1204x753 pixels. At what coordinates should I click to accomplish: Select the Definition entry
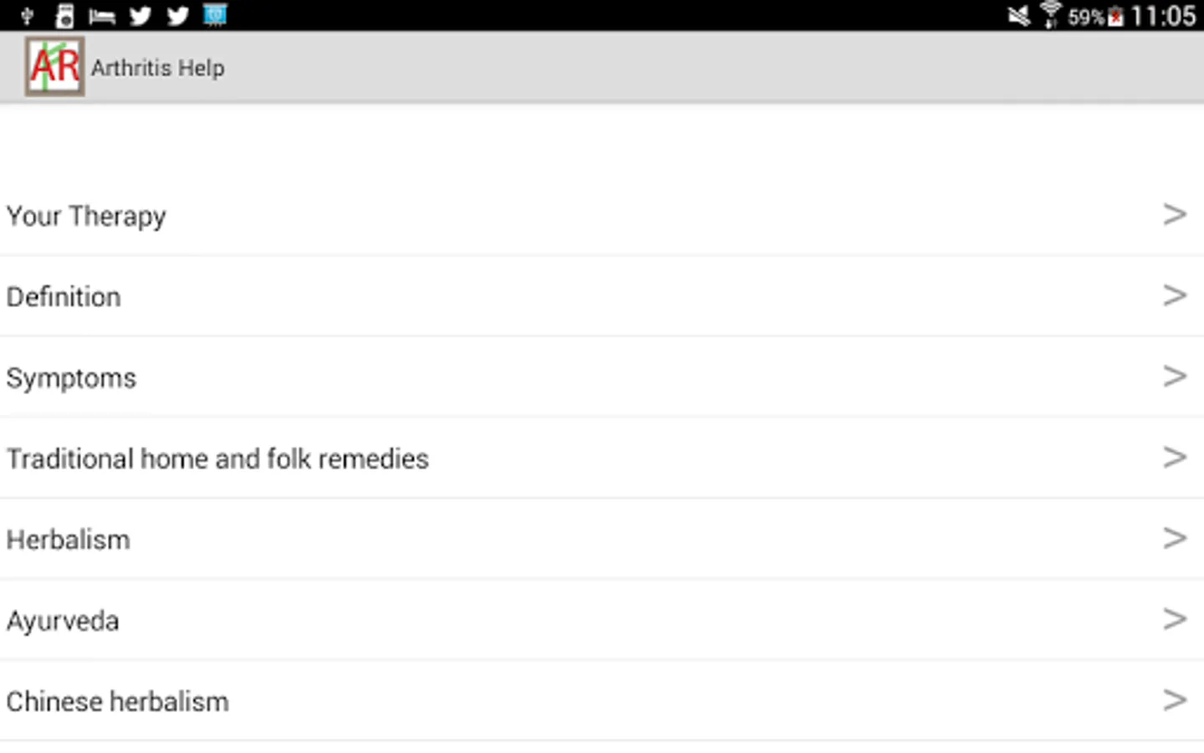pos(64,297)
